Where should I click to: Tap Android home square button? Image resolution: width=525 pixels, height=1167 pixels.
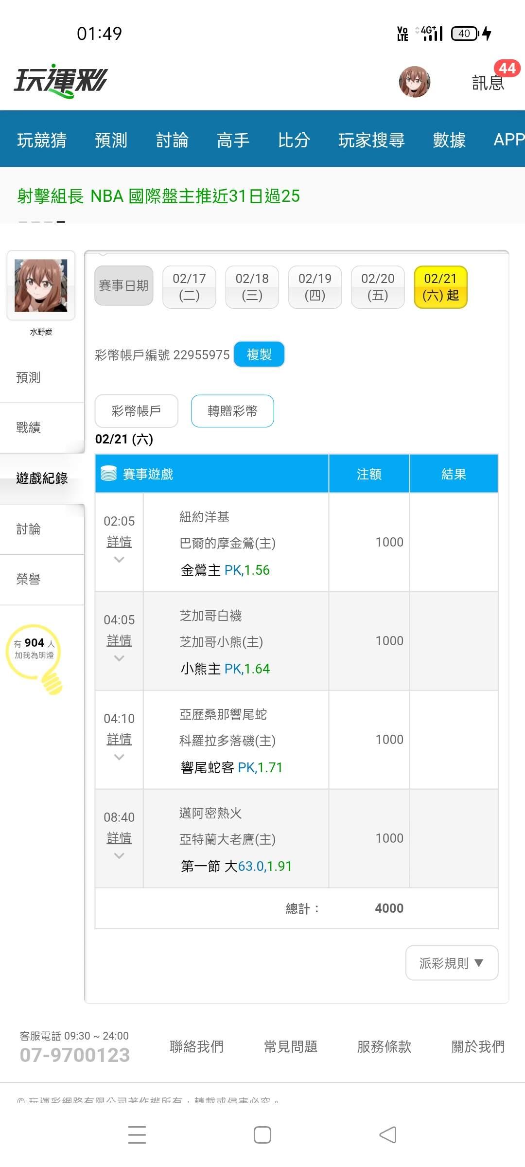click(x=262, y=1134)
